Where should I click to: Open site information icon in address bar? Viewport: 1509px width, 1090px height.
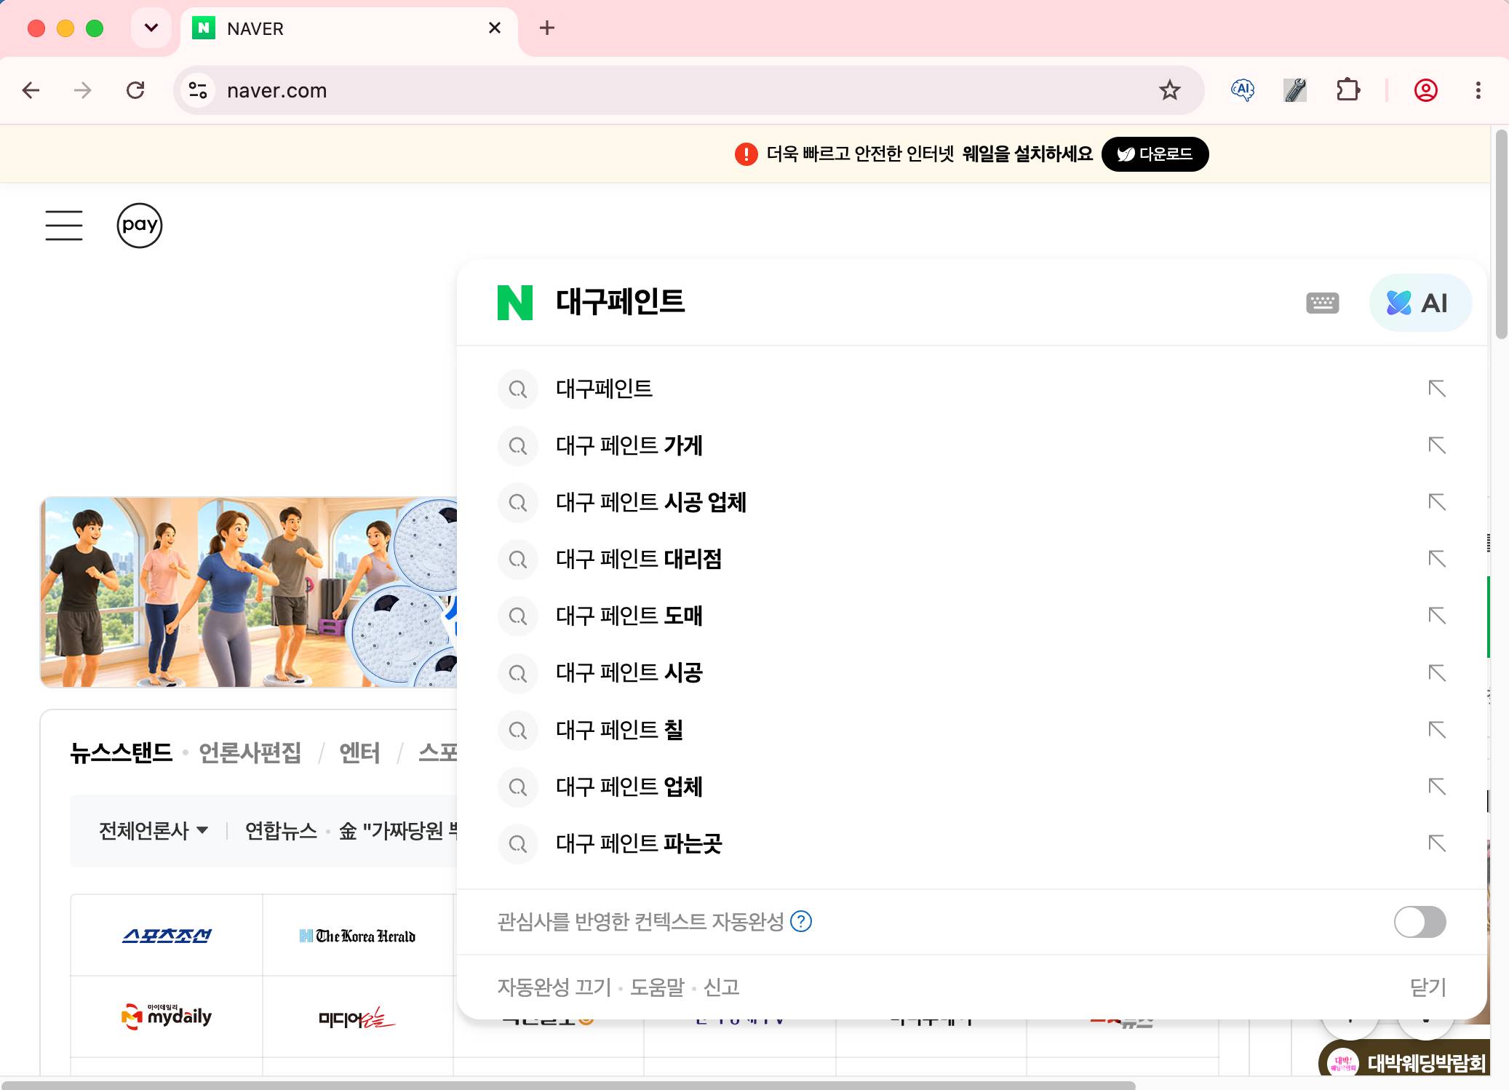click(x=198, y=90)
